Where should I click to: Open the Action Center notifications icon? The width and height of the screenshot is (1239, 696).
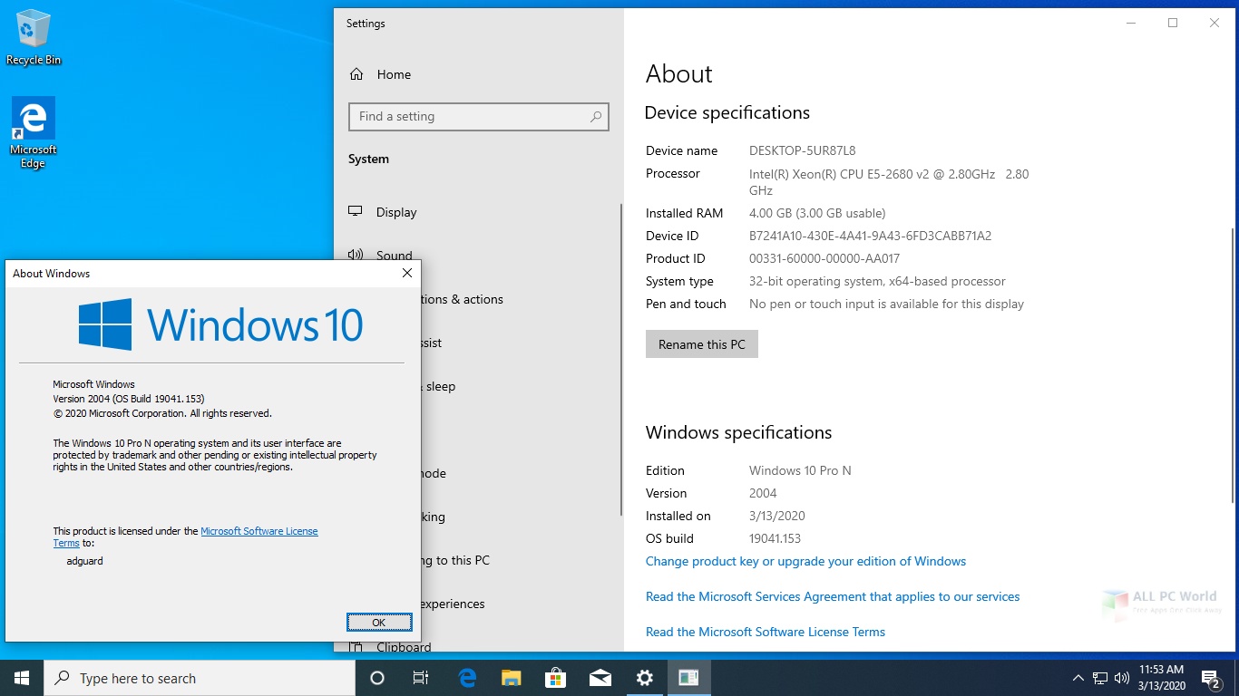click(1211, 678)
